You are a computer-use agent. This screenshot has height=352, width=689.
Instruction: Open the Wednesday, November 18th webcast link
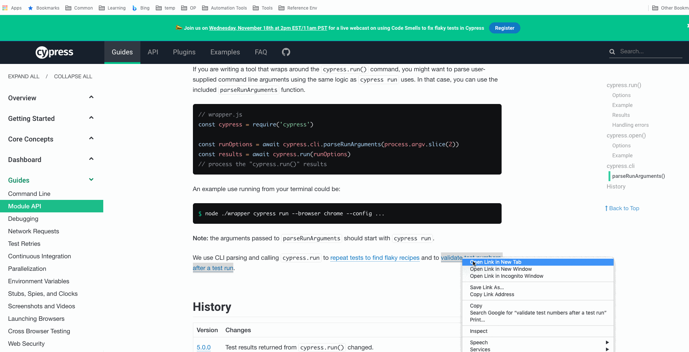268,28
